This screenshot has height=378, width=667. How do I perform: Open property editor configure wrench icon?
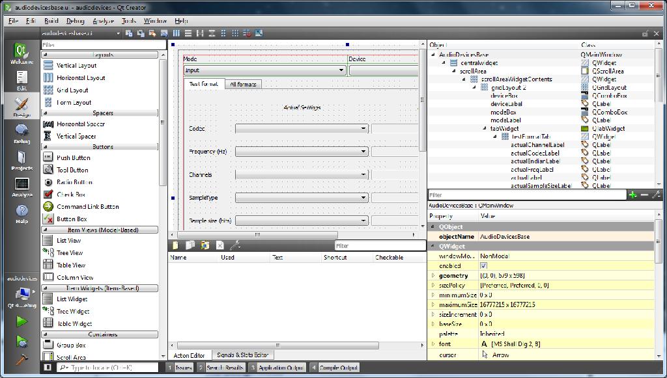657,195
